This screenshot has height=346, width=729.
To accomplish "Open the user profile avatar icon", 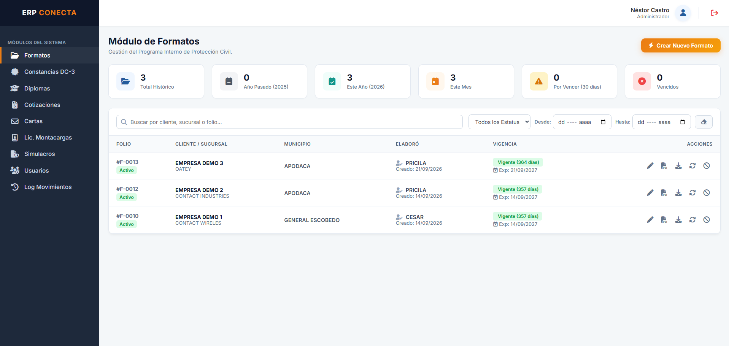I will click(683, 13).
